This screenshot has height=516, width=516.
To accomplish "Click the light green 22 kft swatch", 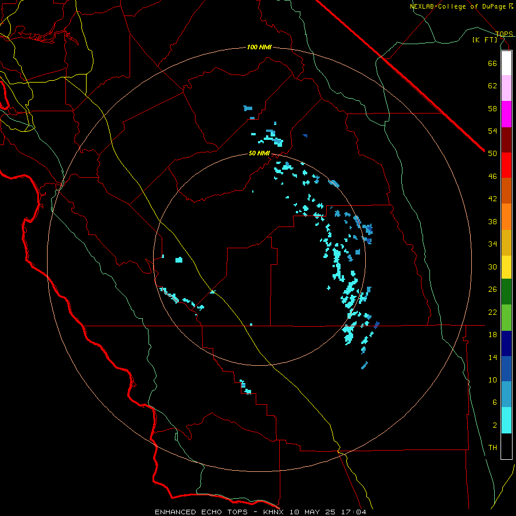I will point(506,318).
